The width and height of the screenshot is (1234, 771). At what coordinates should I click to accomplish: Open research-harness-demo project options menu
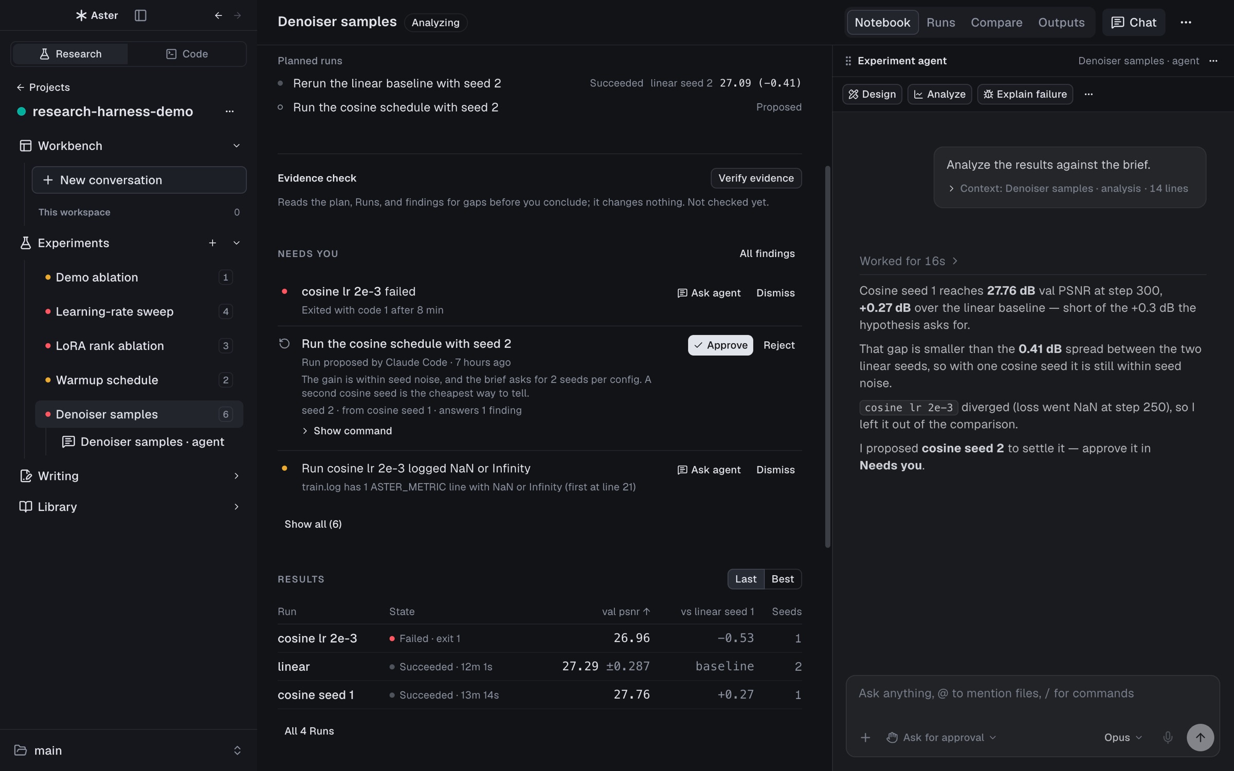pos(229,112)
